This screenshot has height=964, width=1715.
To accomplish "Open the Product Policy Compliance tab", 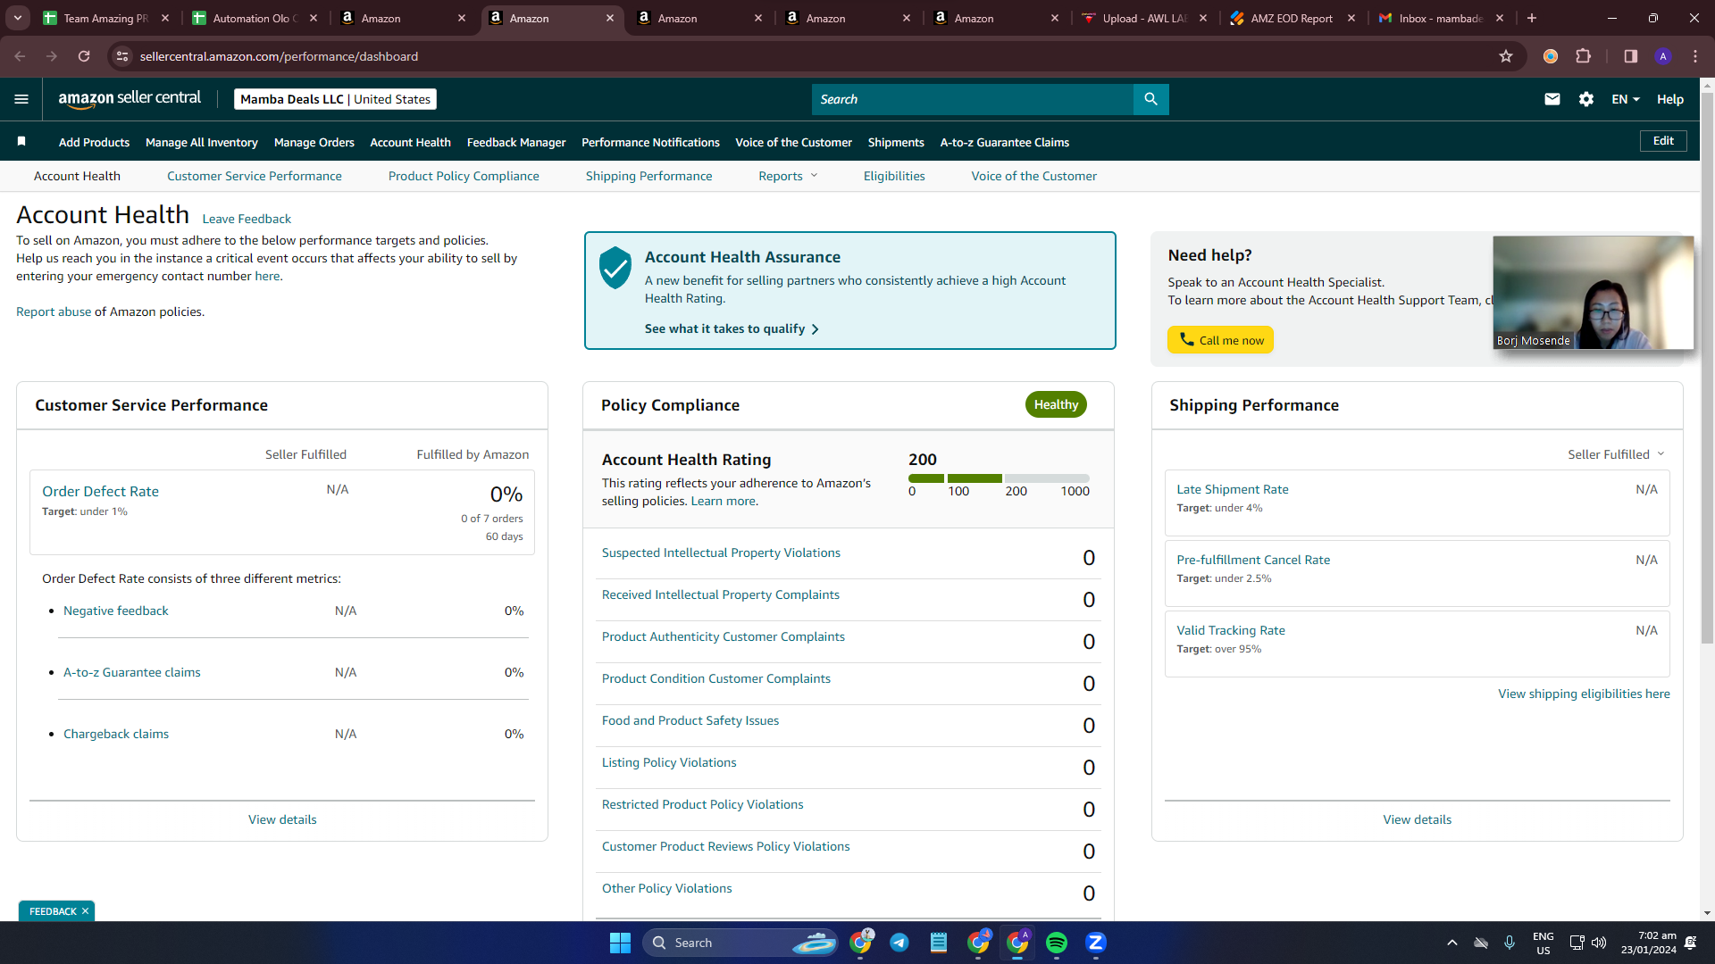I will coord(464,176).
